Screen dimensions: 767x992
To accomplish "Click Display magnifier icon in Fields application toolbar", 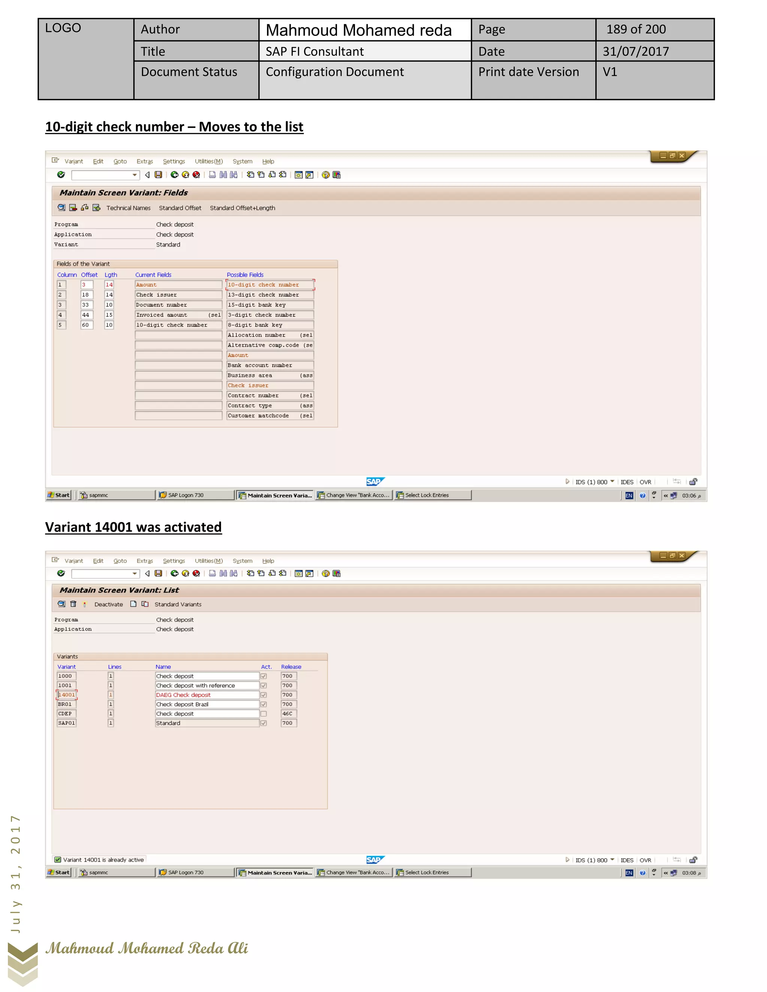I will tap(61, 208).
